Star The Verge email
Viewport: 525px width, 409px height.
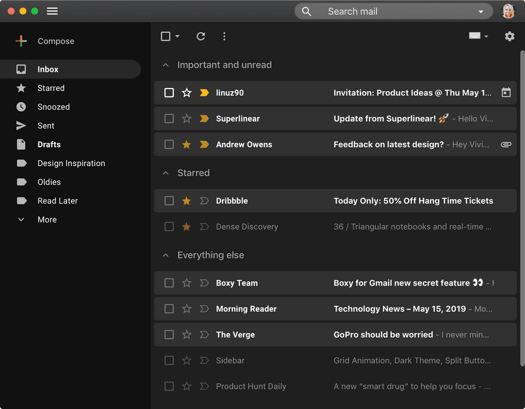click(187, 334)
